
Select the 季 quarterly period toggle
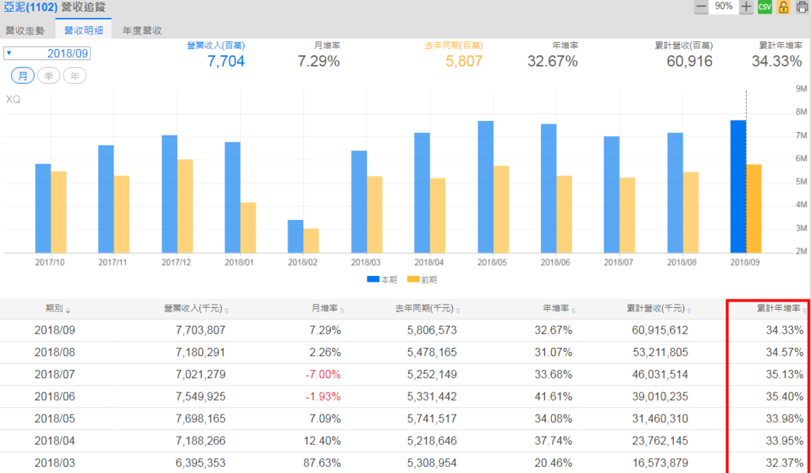48,76
